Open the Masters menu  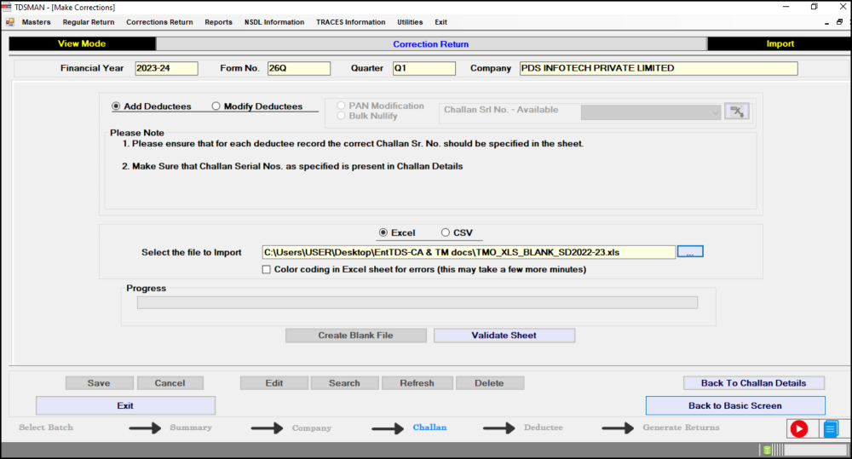(x=36, y=22)
